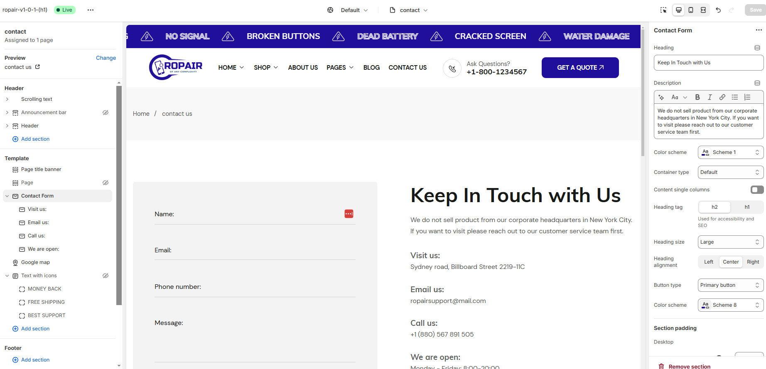Connect dynamic source for Description field
The image size is (766, 369).
tap(757, 83)
